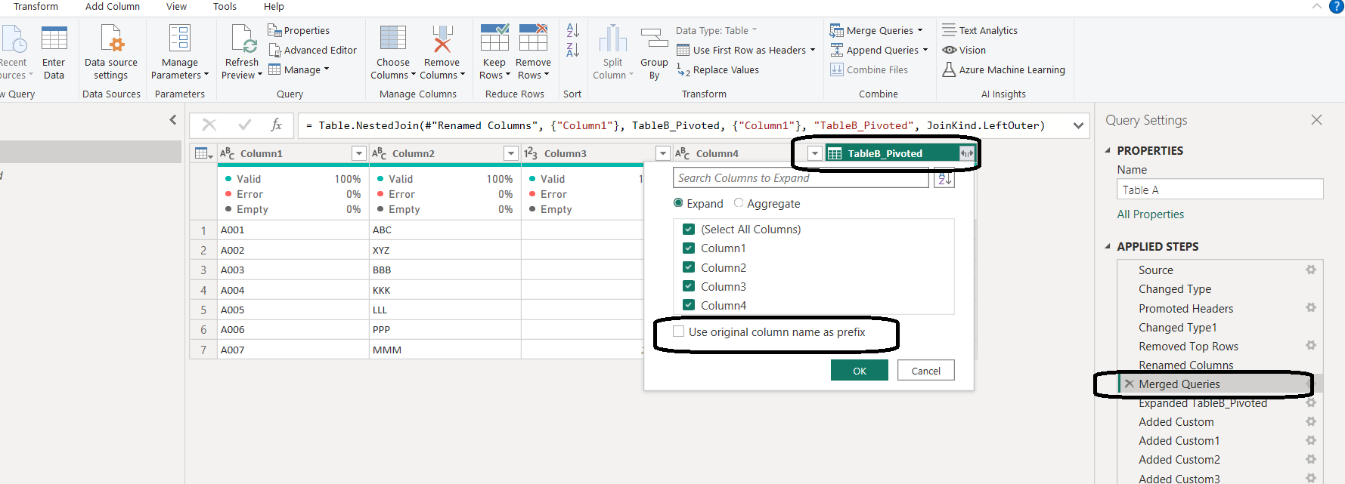
Task: Open the All Properties link
Action: coord(1151,214)
